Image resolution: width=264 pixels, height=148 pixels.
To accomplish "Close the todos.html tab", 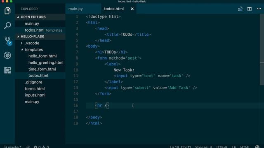I will pos(132,9).
